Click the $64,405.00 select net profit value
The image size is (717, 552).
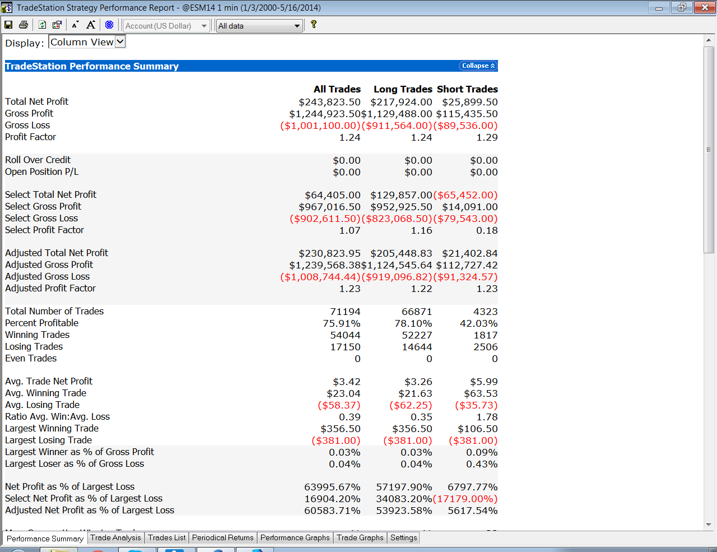333,195
